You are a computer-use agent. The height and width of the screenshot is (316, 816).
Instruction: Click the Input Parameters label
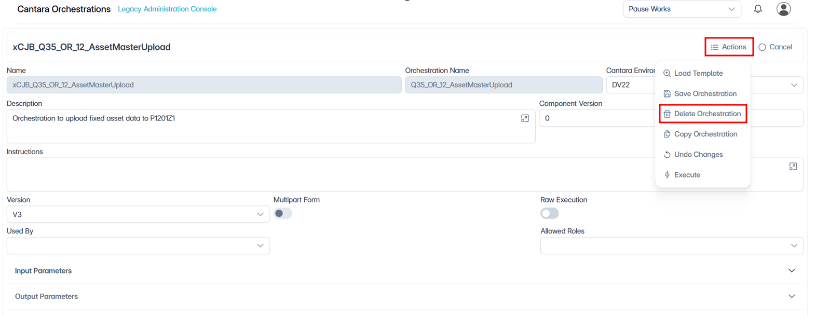[x=43, y=271]
